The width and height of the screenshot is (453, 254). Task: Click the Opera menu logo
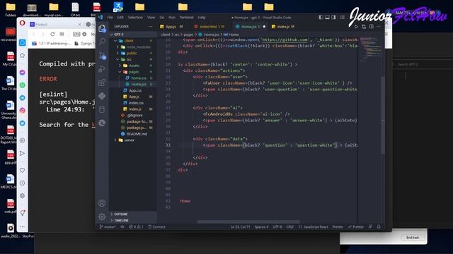[22, 23]
